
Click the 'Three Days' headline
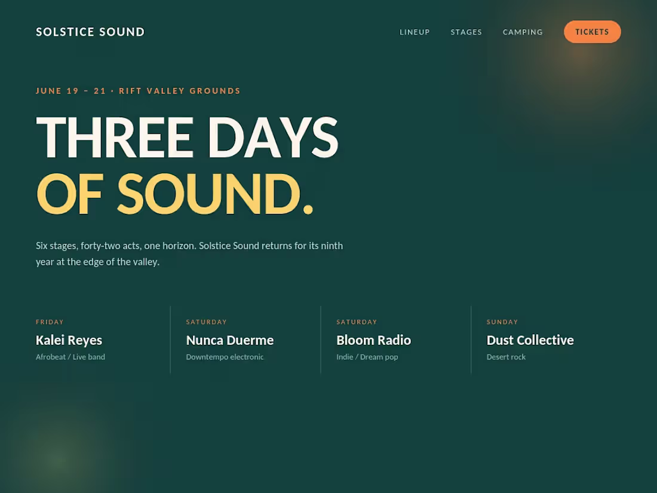(187, 137)
